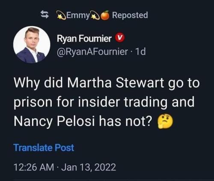This screenshot has width=214, height=181.
Task: Open the circular profile avatar
Action: (x=32, y=45)
